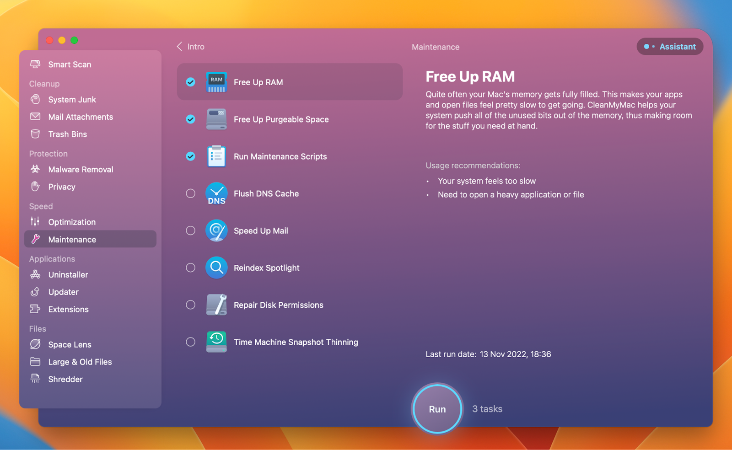
Task: Open Smart Scan in the sidebar
Action: click(x=70, y=64)
